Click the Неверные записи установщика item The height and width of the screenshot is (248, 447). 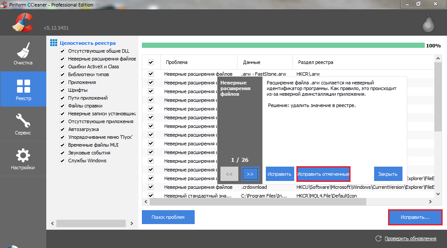102,114
